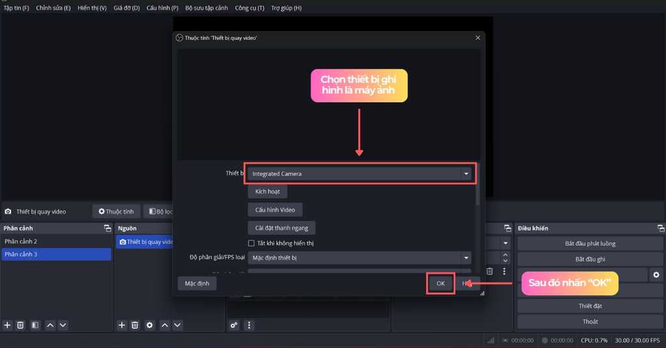Add a new source in Nguồn panel
666x348 pixels.
(x=122, y=325)
